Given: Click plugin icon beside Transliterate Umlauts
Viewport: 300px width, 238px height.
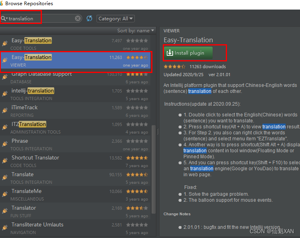Looking at the screenshot, I should (x=5, y=228).
